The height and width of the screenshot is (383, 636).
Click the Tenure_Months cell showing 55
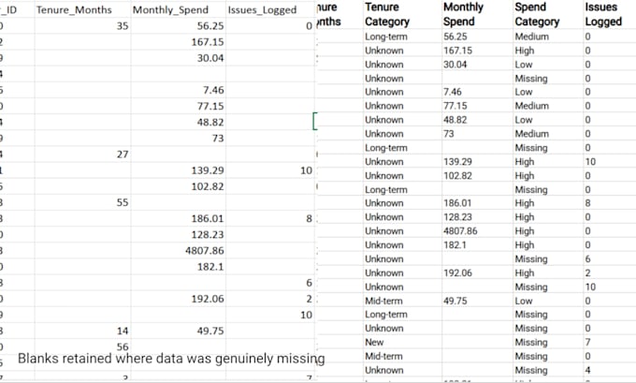pyautogui.click(x=82, y=202)
